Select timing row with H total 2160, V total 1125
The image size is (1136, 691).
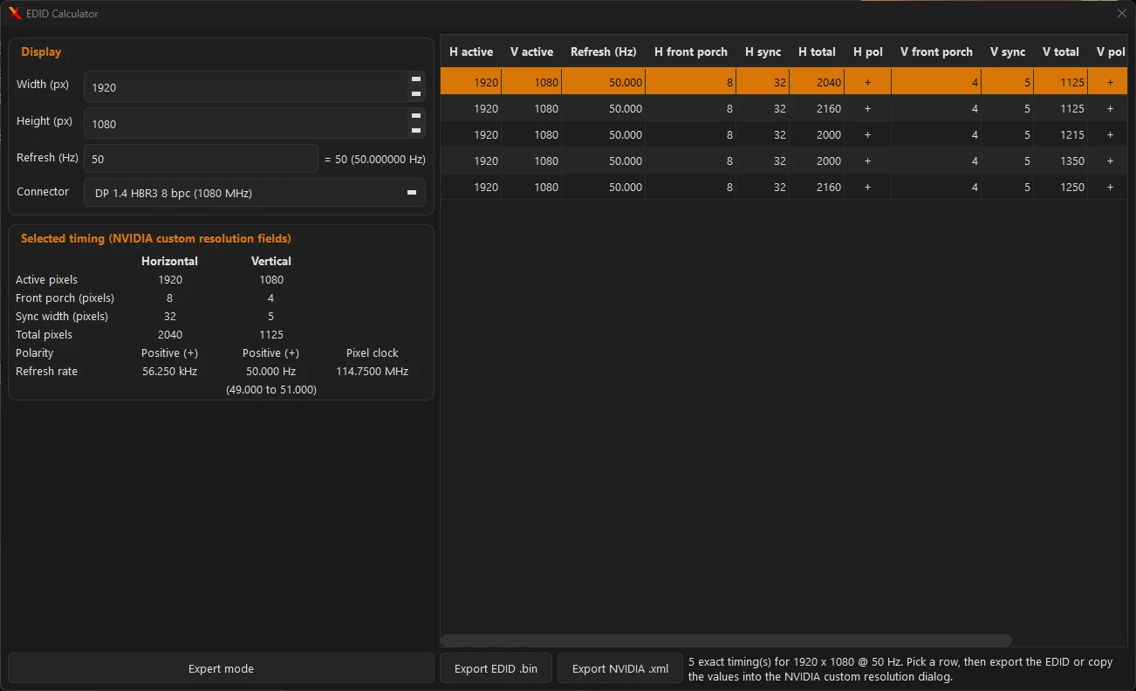(x=784, y=108)
